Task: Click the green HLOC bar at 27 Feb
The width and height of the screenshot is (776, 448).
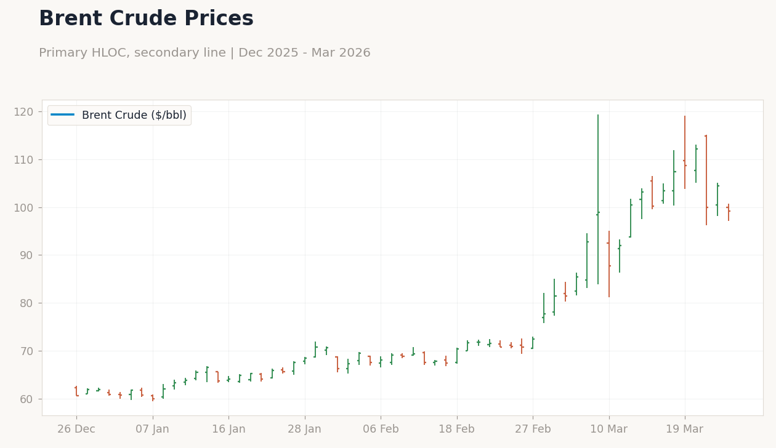Action: click(x=533, y=343)
